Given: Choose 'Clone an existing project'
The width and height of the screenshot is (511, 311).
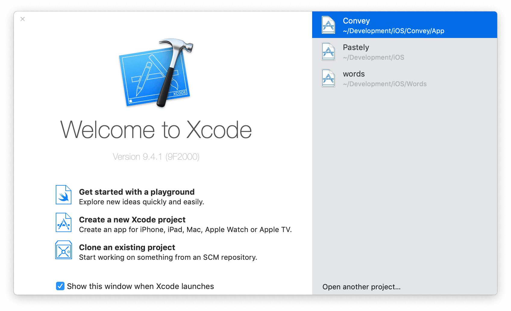Looking at the screenshot, I should [127, 247].
